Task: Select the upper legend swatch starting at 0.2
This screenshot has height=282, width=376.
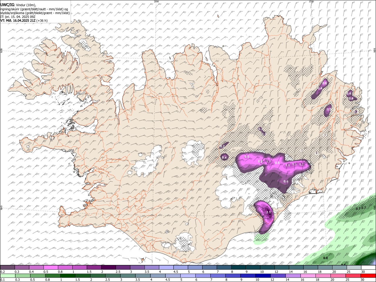Action: pos(7,268)
